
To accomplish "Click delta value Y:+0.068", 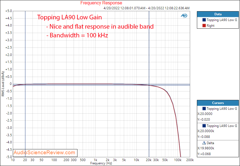I will [x=204, y=154].
